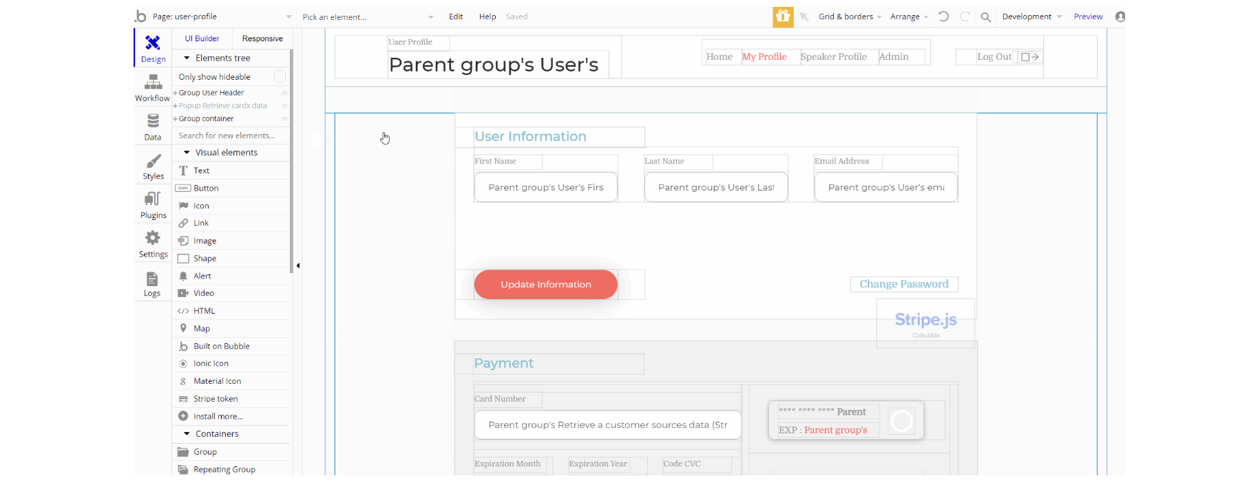Switch to the Responsive tab
The width and height of the screenshot is (1260, 487).
pos(262,39)
